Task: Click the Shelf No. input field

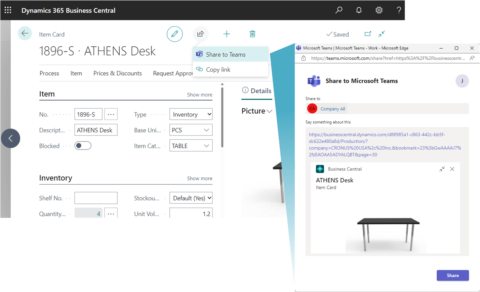Action: [96, 198]
